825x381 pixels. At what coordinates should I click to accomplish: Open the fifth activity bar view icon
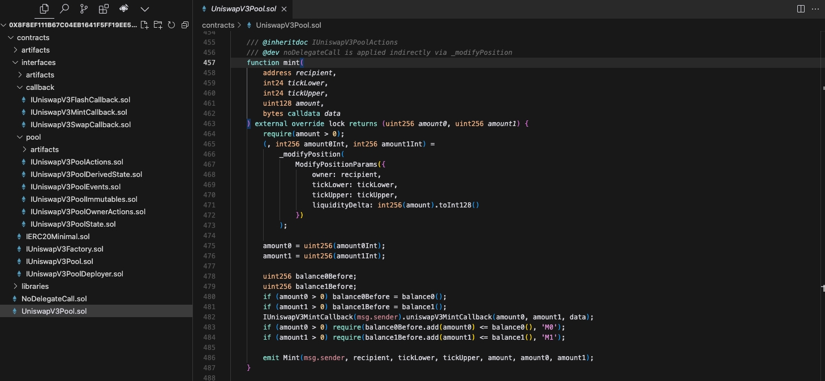124,9
